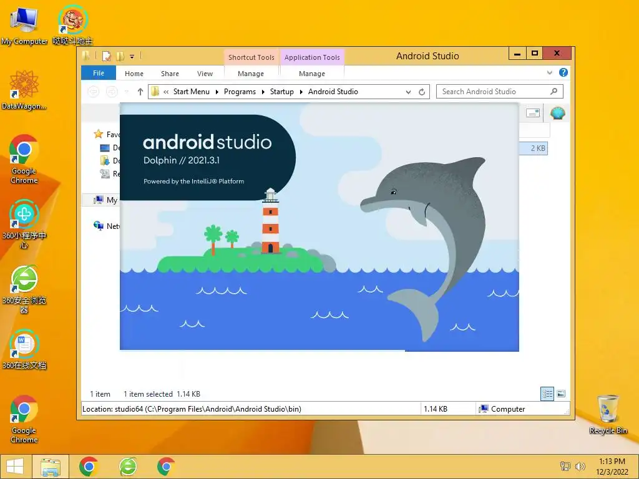This screenshot has height=479, width=639.
Task: Click the network tray icon
Action: point(565,466)
